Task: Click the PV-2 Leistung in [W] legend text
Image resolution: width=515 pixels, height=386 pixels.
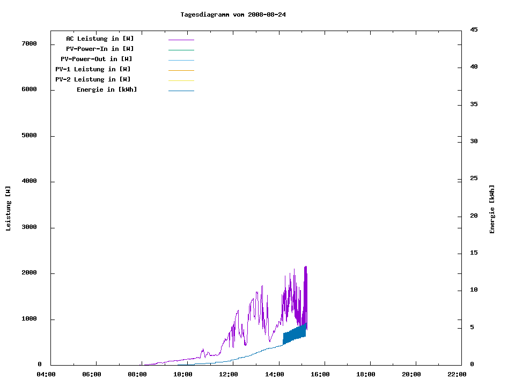Action: [93, 79]
